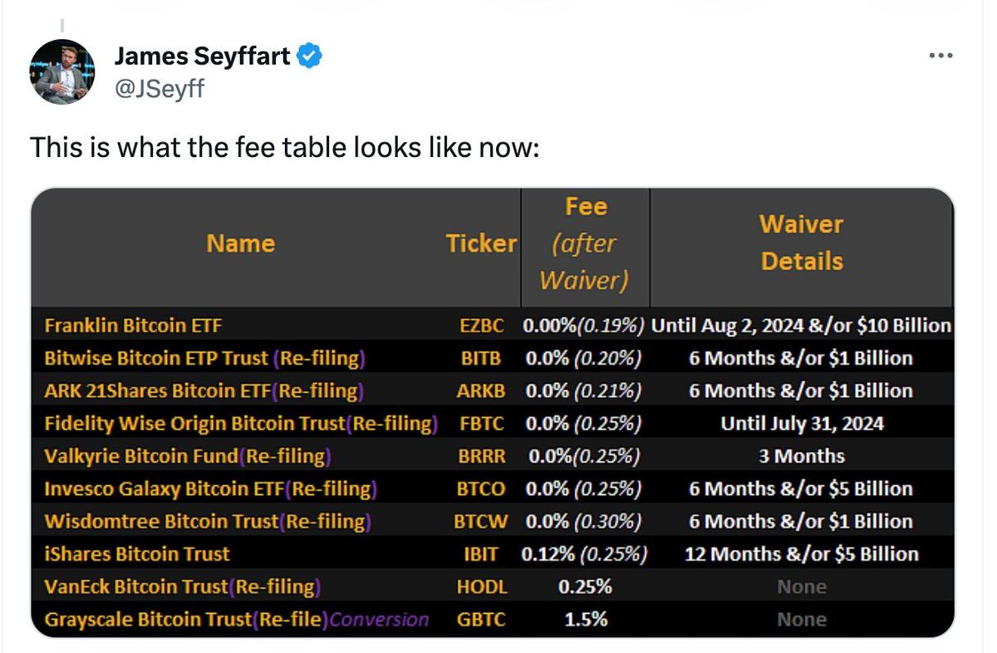Click the Valkyrie Bitcoin Fund row

[187, 456]
